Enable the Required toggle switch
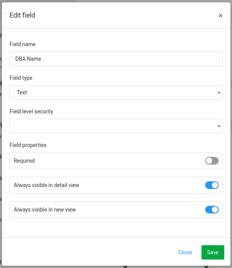The height and width of the screenshot is (268, 232). click(212, 161)
